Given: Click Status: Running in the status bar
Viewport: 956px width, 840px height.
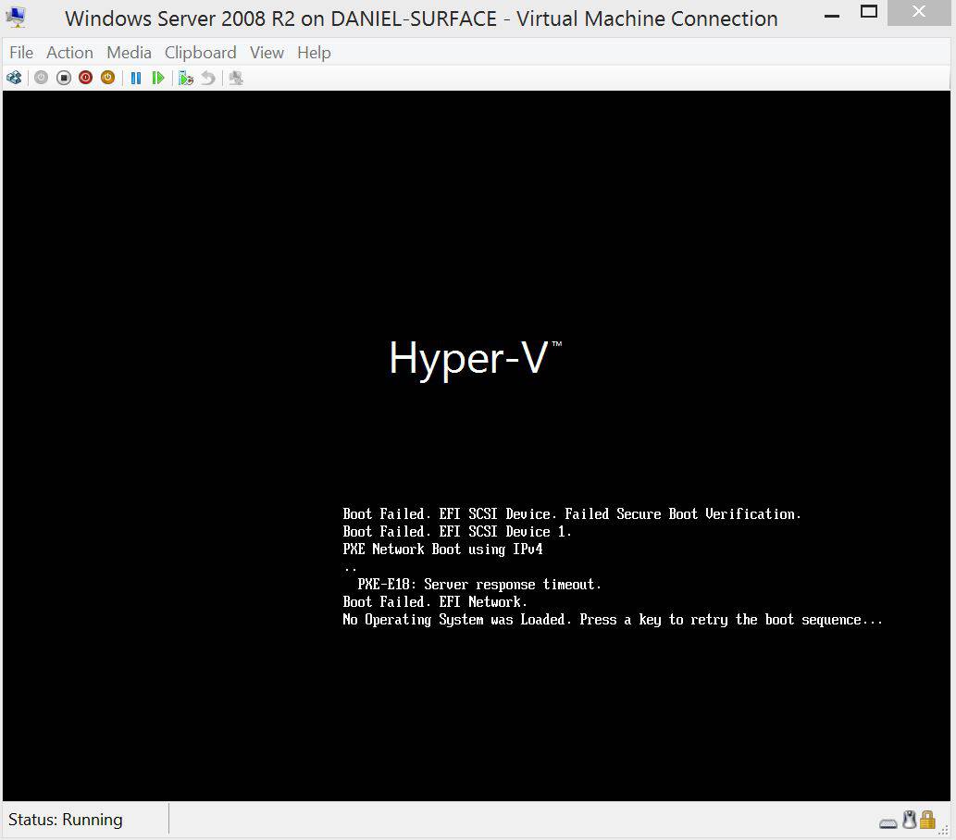Looking at the screenshot, I should [x=65, y=820].
